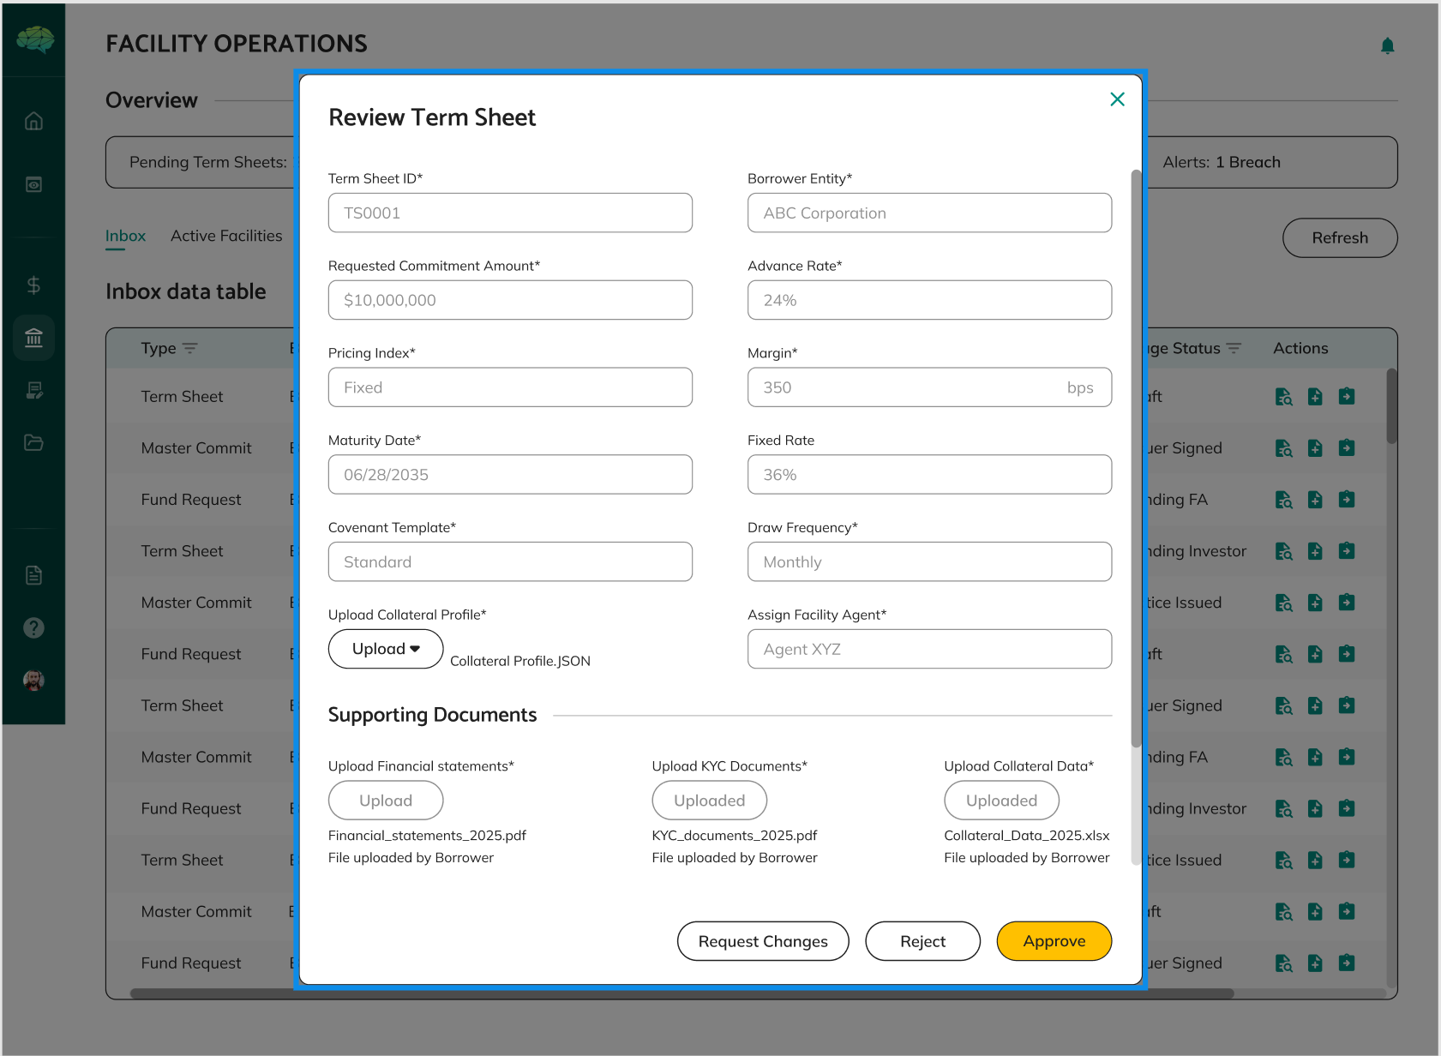This screenshot has height=1056, width=1441.
Task: Click the help question mark icon
Action: point(33,627)
